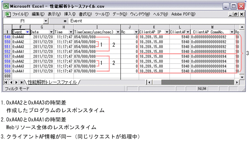250x141 pixels.
Task: Click cell 0xA4A3 in row 559
Action: coord(21,66)
